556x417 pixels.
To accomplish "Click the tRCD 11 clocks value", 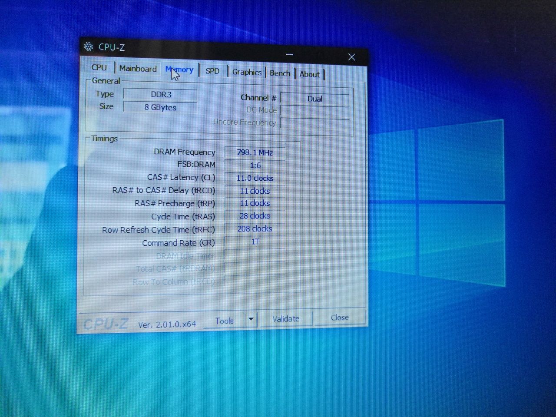I will coord(255,191).
